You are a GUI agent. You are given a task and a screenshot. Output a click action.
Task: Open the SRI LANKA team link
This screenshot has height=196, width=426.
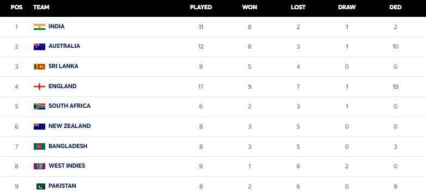(x=63, y=66)
